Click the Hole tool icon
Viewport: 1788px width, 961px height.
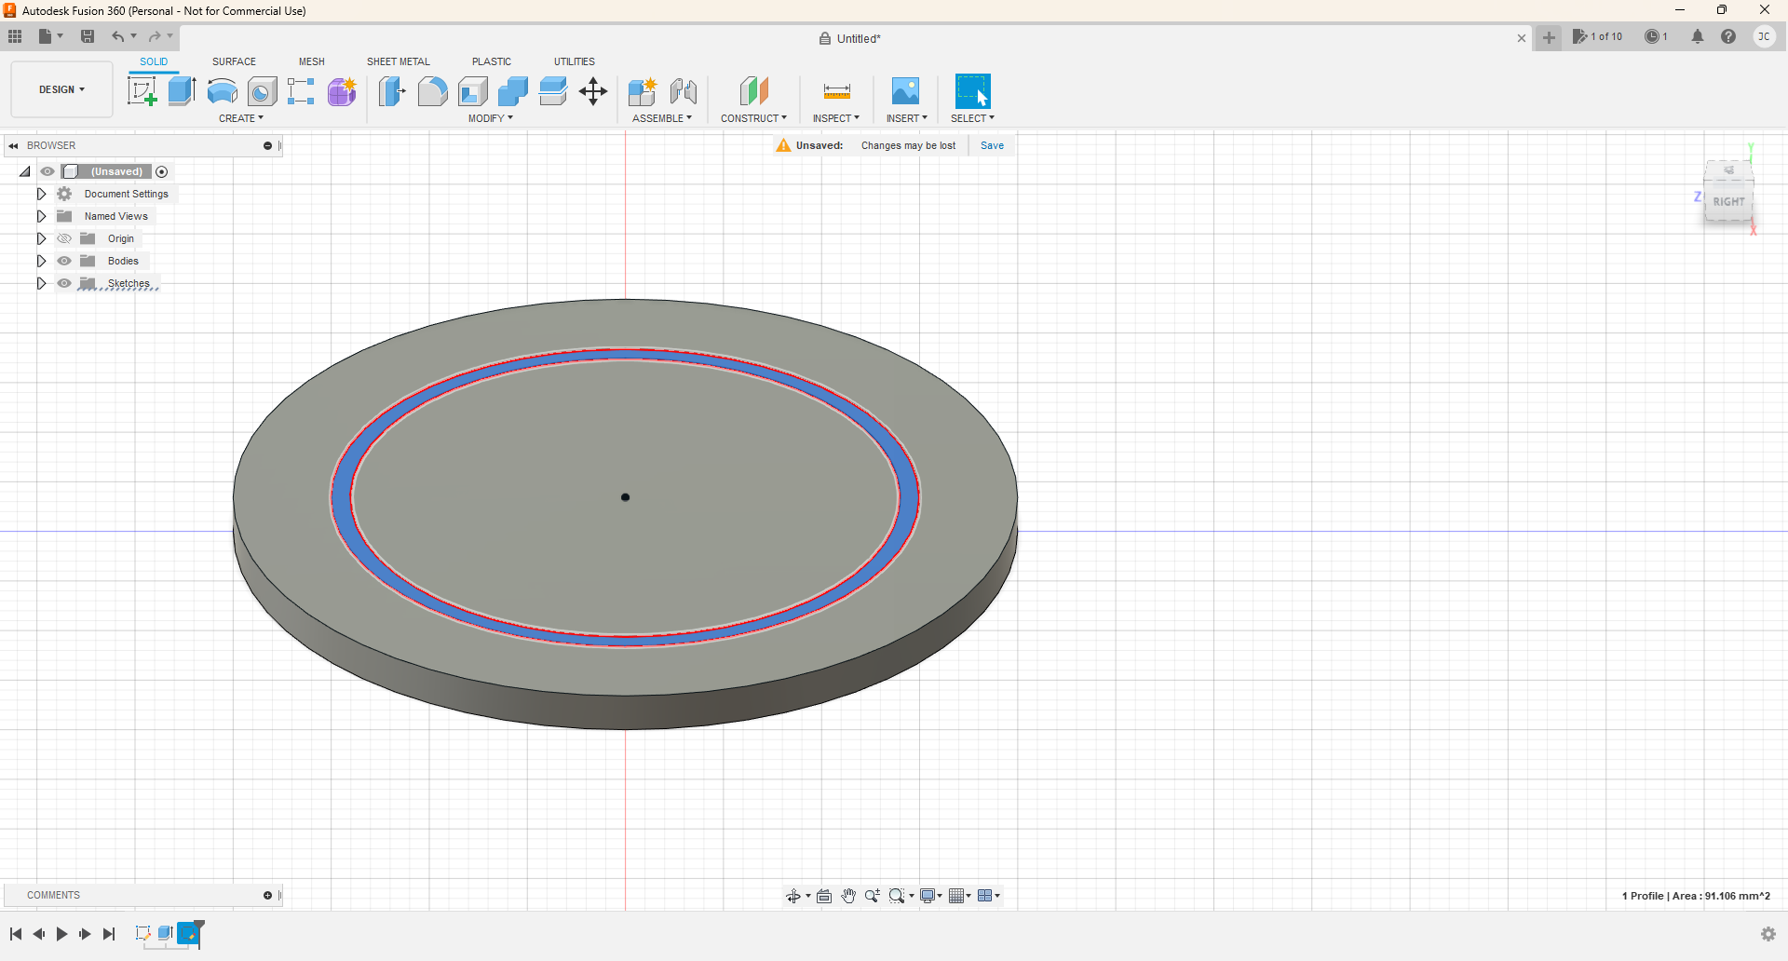pyautogui.click(x=262, y=91)
